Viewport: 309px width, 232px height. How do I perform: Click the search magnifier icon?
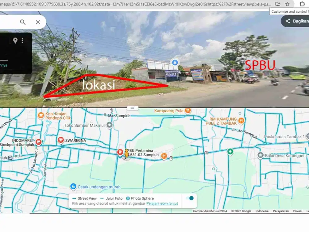23,22
